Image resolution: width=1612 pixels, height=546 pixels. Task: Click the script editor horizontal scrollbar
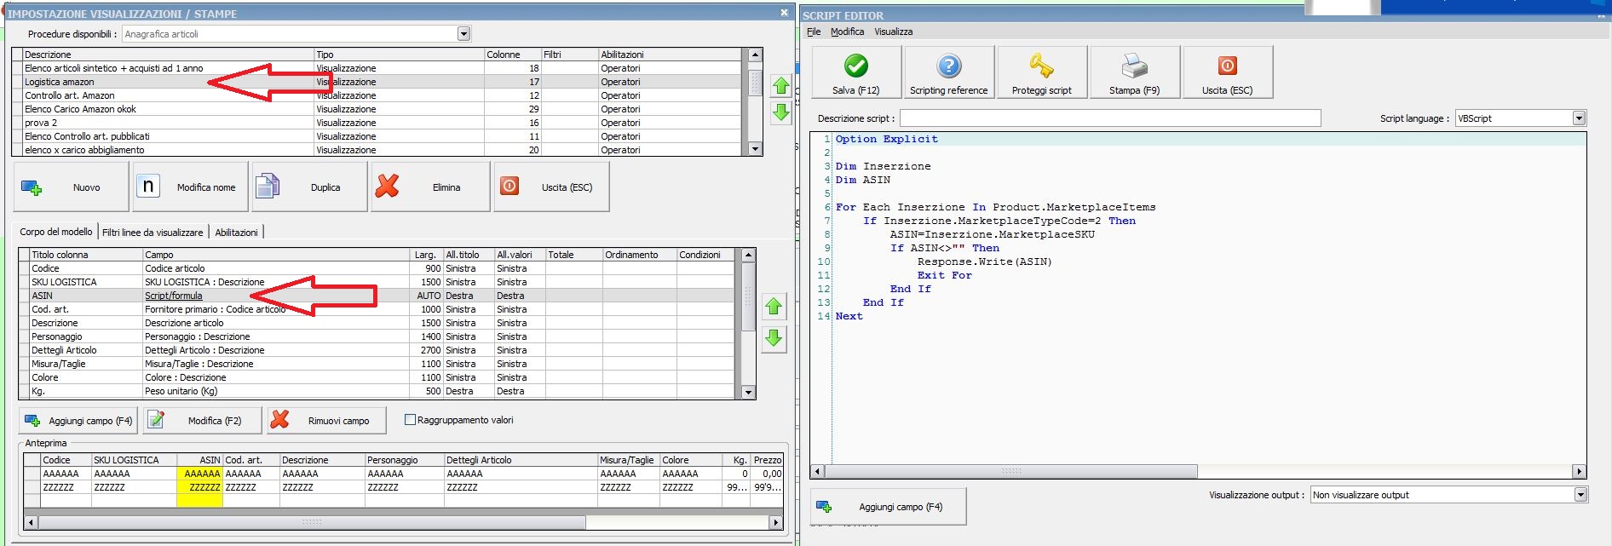coord(1010,471)
